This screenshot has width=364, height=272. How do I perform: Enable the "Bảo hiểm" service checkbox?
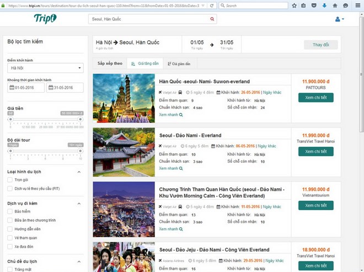pos(10,211)
